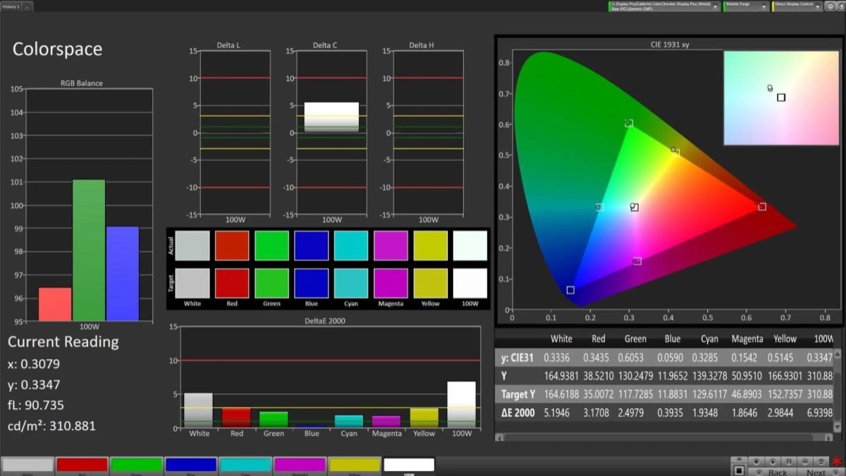The image size is (846, 476).
Task: Switch to the History 1 tab
Action: pyautogui.click(x=11, y=6)
